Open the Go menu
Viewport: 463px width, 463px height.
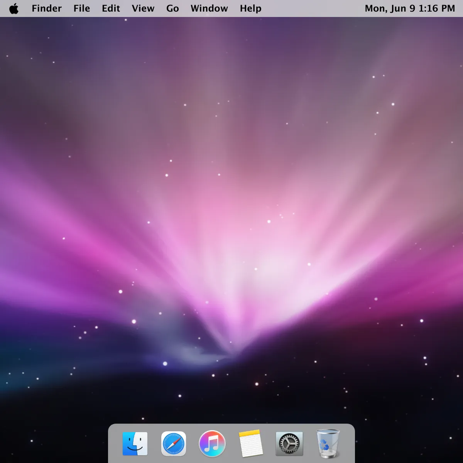click(172, 8)
